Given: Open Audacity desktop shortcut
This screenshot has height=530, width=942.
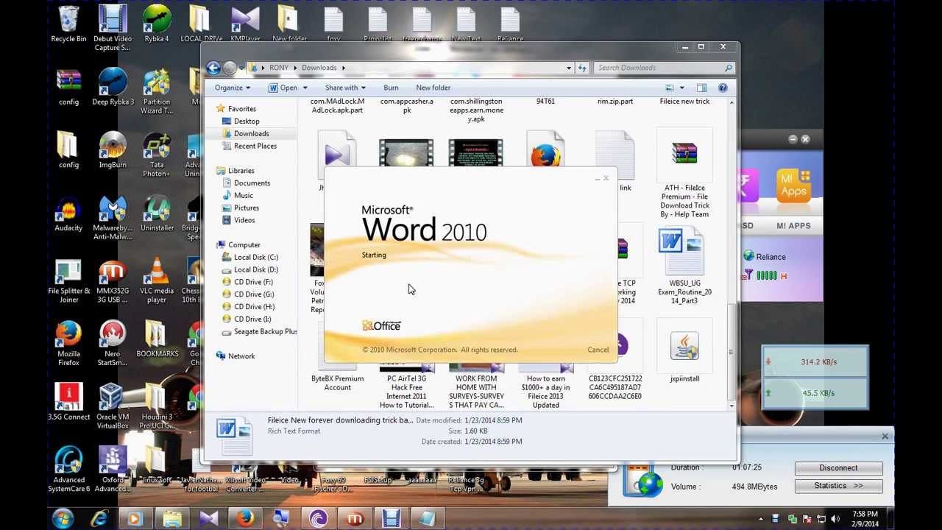Looking at the screenshot, I should point(68,213).
